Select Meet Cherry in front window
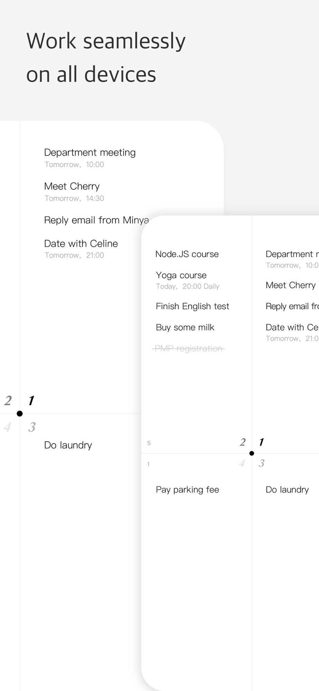319x691 pixels. (290, 285)
